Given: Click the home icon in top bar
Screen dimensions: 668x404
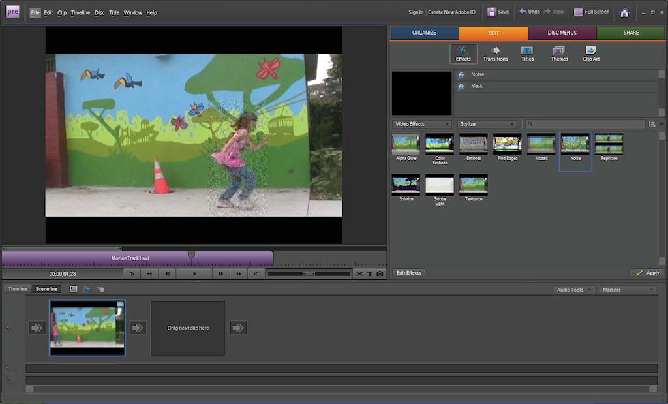Looking at the screenshot, I should click(x=624, y=12).
